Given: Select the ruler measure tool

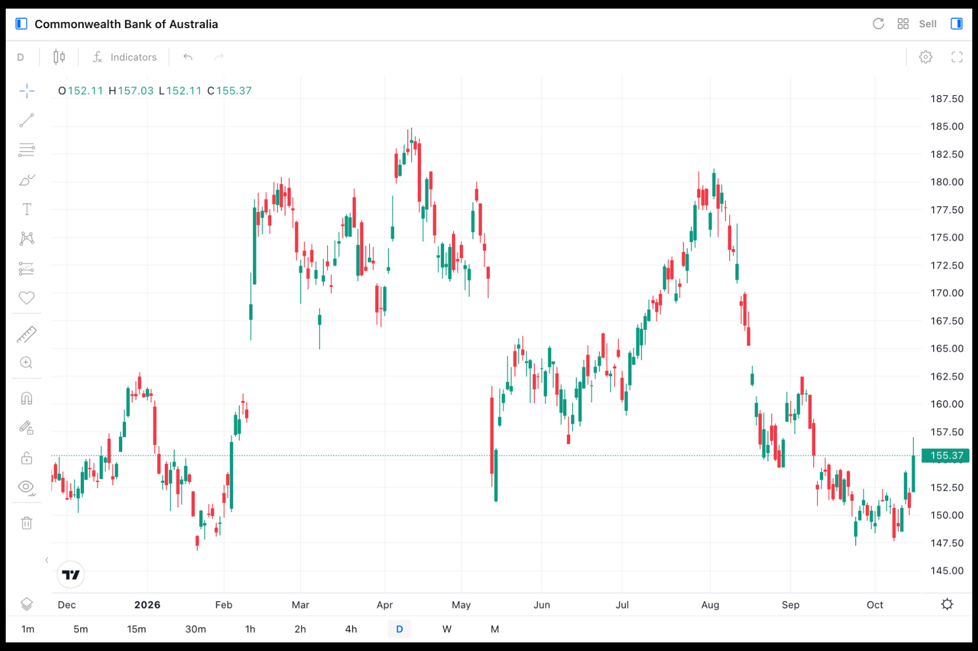Looking at the screenshot, I should point(27,334).
